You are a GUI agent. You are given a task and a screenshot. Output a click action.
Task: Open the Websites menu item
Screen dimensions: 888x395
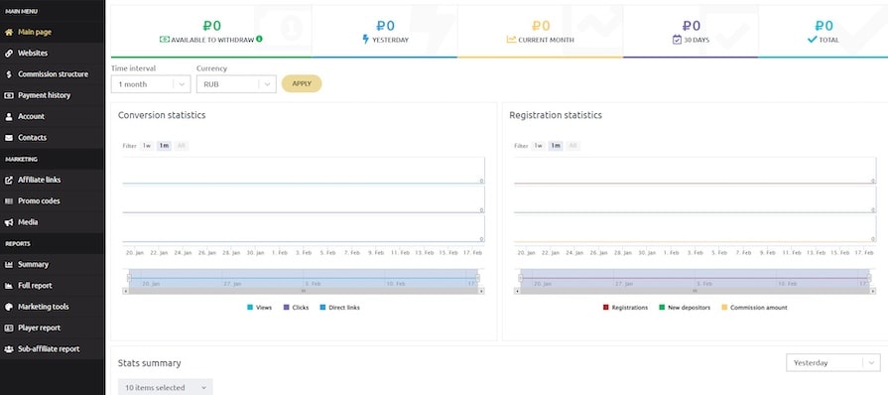[x=53, y=54]
